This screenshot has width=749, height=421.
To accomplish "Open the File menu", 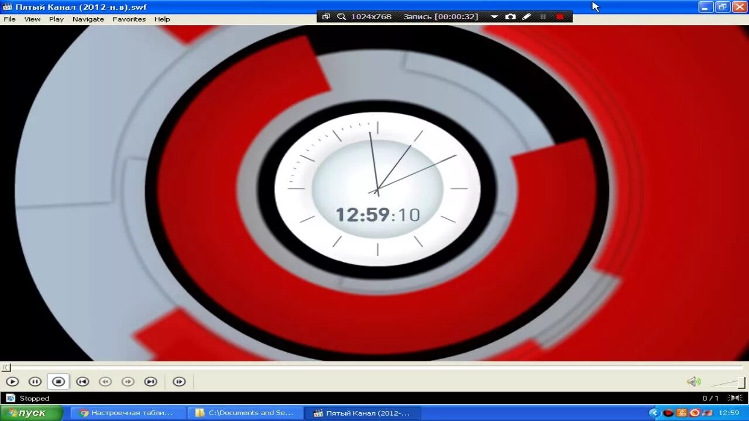I will [9, 19].
